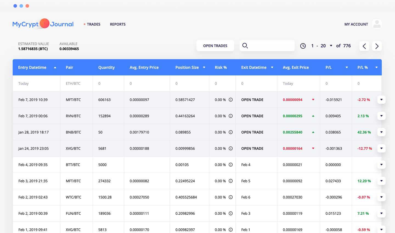The height and width of the screenshot is (233, 395).
Task: Click the clock history icon
Action: (x=303, y=46)
